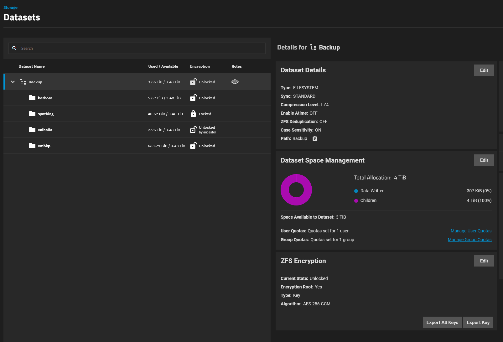Click '4 TiB (100%)' children value
Screen dimensions: 503x342
click(x=479, y=200)
